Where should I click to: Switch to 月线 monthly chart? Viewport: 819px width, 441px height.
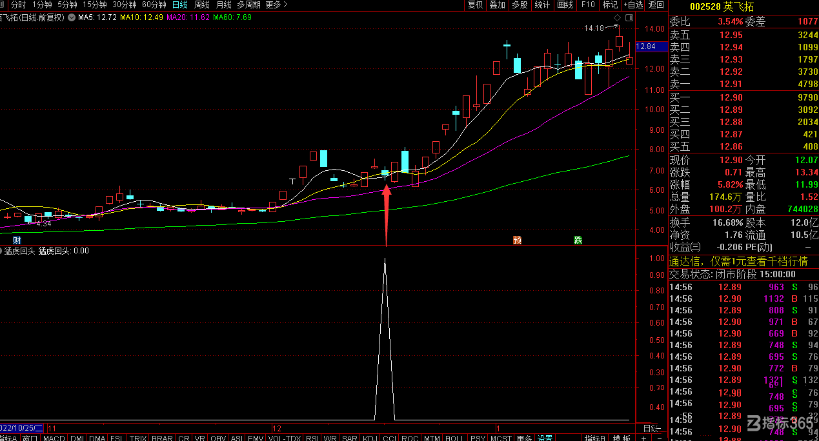[x=223, y=5]
